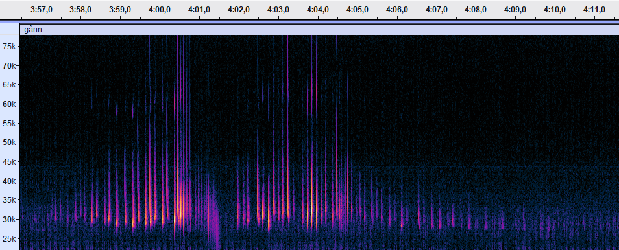Click the 70k label on the frequency scale

click(8, 65)
